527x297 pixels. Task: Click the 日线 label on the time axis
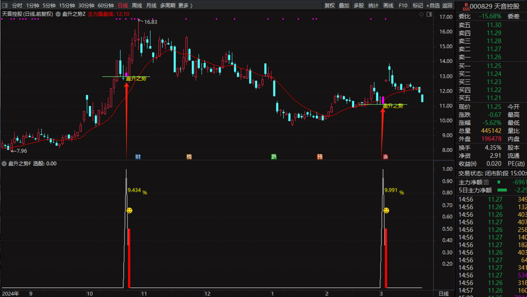coord(443,294)
